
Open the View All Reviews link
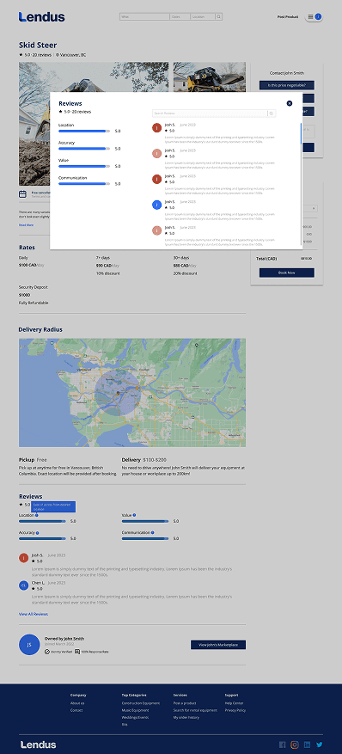tap(34, 614)
